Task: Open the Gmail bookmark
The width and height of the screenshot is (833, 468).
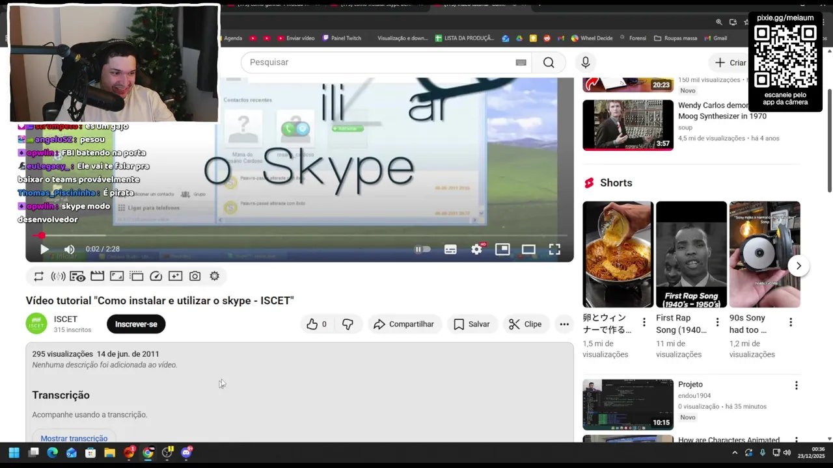Action: (715, 38)
